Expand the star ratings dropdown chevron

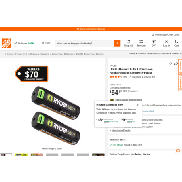click(129, 77)
